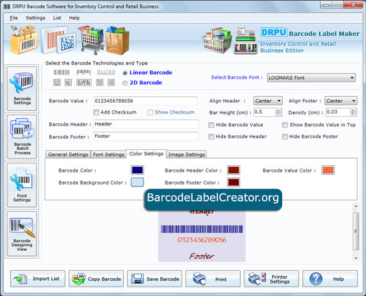Open the Barcode Settings sidebar panel
The height and width of the screenshot is (296, 366).
[x=22, y=88]
